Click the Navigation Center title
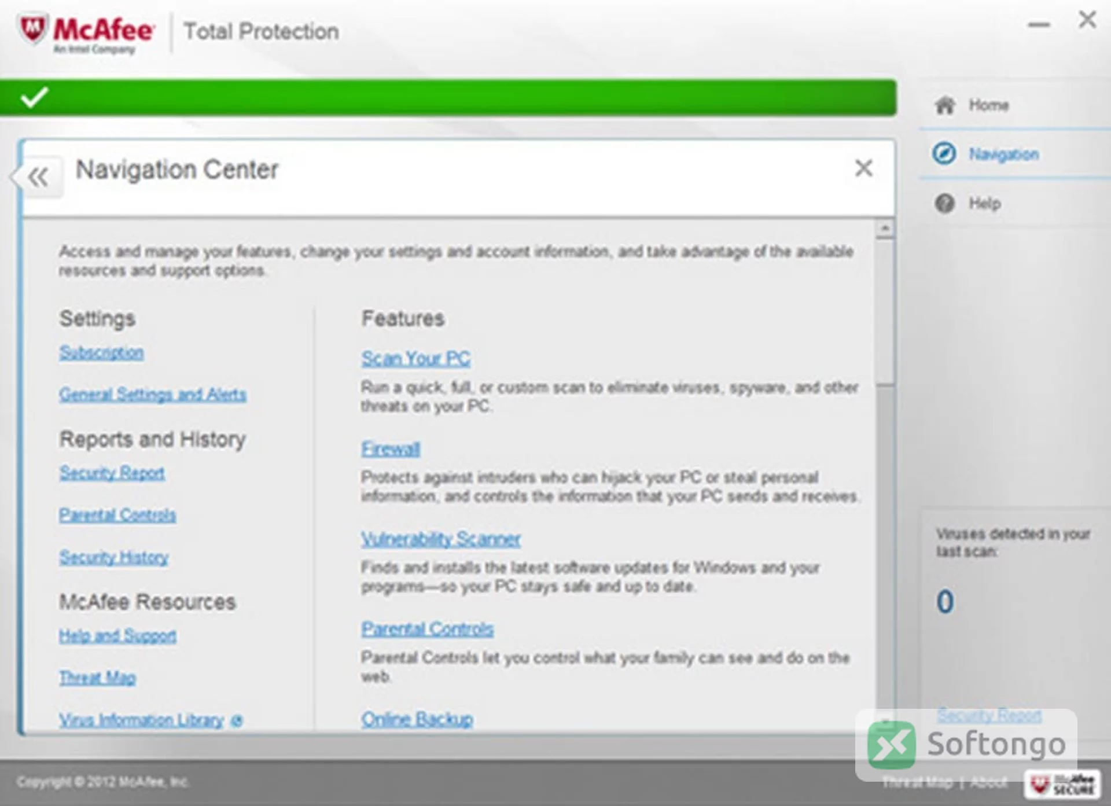Viewport: 1111px width, 806px height. click(x=177, y=170)
